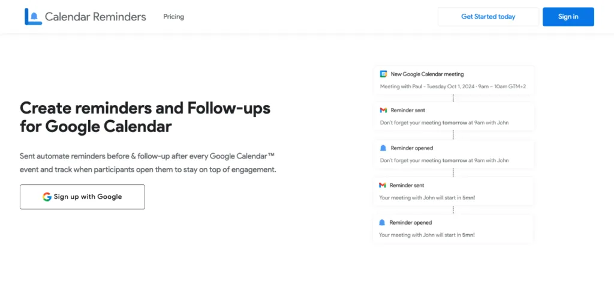614x308 pixels.
Task: Click bell icon in '5mn' reminder opened card
Action: coord(382,222)
